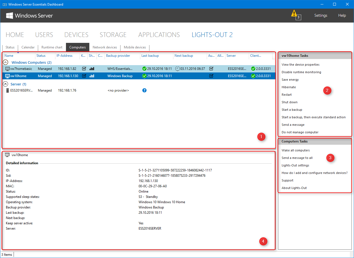Image resolution: width=354 pixels, height=258 pixels.
Task: Select the ESS2016SERV... name in the server row
Action: [22, 90]
